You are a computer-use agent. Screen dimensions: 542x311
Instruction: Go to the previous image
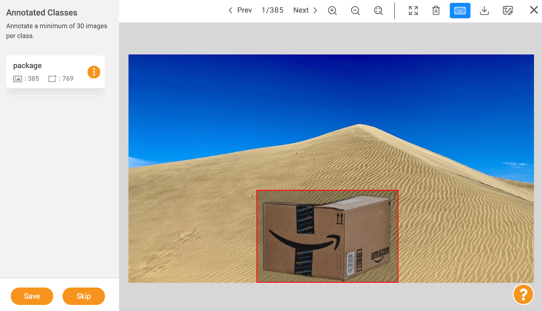coord(241,10)
